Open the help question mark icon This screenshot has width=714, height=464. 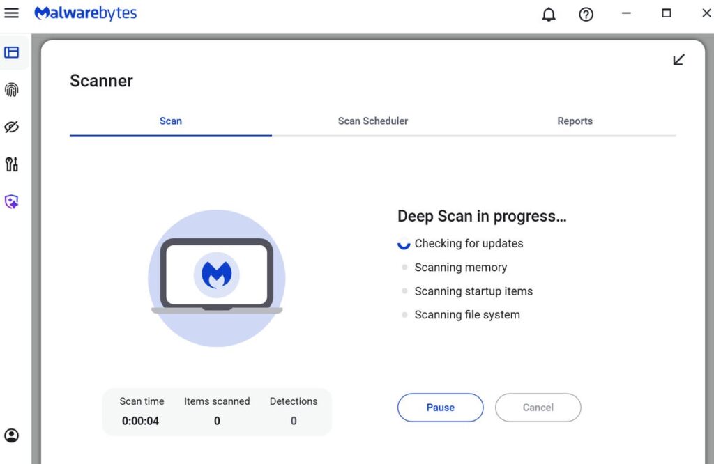click(586, 15)
